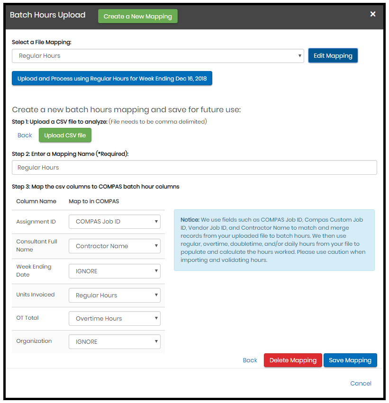Click Back link beside Upload CSV file

tap(25, 135)
